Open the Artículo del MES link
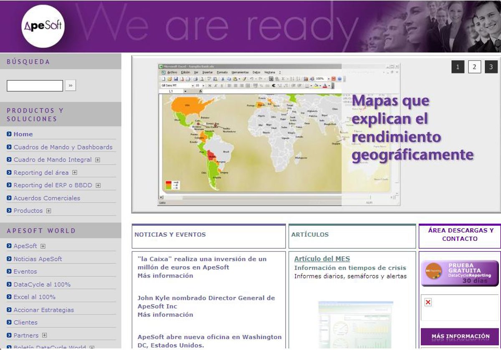 pyautogui.click(x=322, y=259)
